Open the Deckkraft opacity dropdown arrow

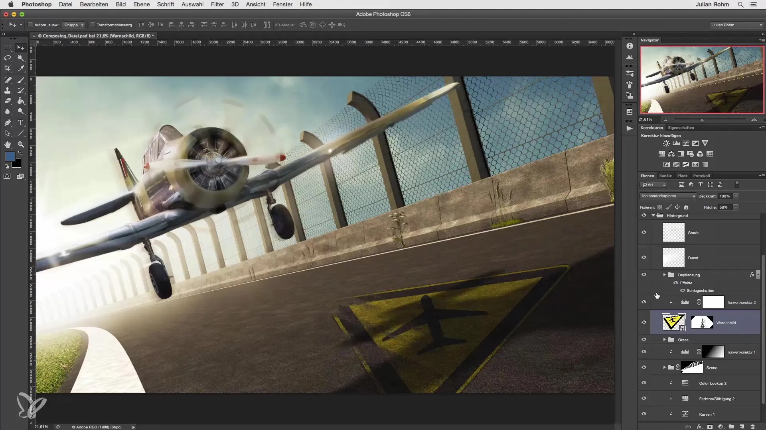[736, 196]
